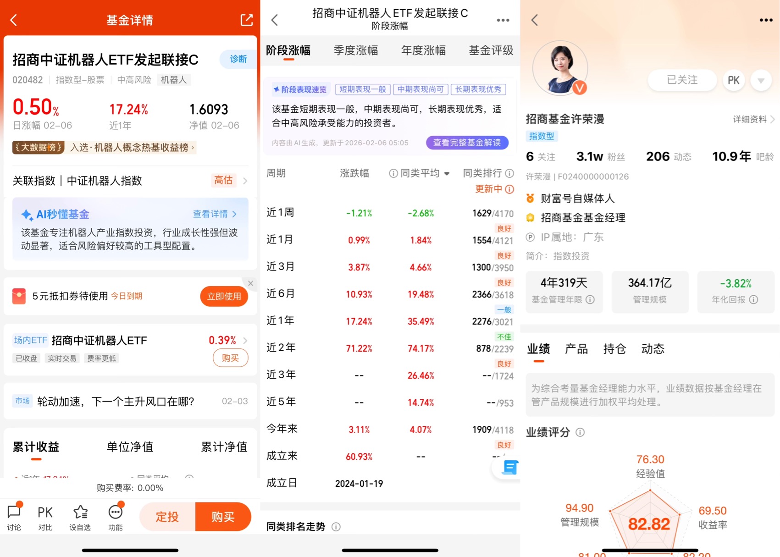
Task: Tap the 短期表现一般 tag
Action: 363,89
